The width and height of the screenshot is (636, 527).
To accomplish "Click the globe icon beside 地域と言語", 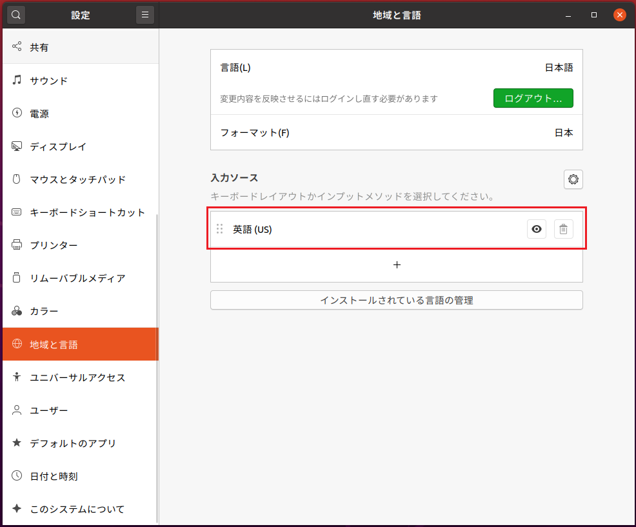I will click(17, 344).
